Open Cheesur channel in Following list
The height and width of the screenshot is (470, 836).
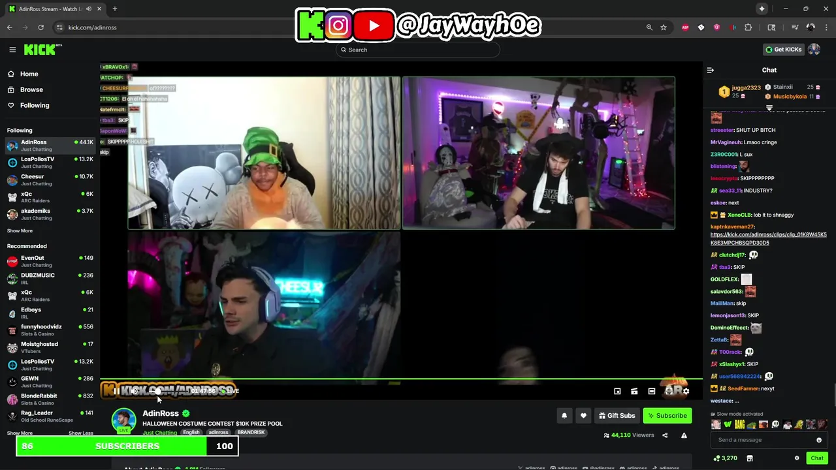tap(50, 180)
